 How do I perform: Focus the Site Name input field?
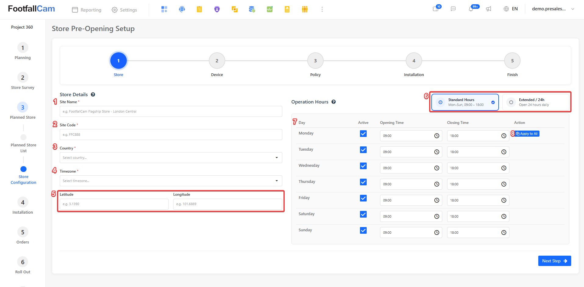[x=171, y=111]
